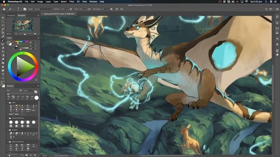
Task: Collapse the General Brushes group
Action: (x=8, y=118)
